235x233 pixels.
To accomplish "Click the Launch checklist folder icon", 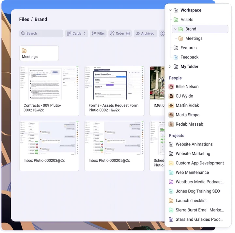I will click(171, 201).
